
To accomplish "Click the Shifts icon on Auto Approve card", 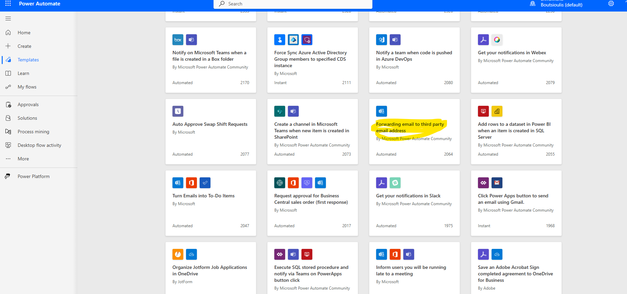I will point(178,111).
